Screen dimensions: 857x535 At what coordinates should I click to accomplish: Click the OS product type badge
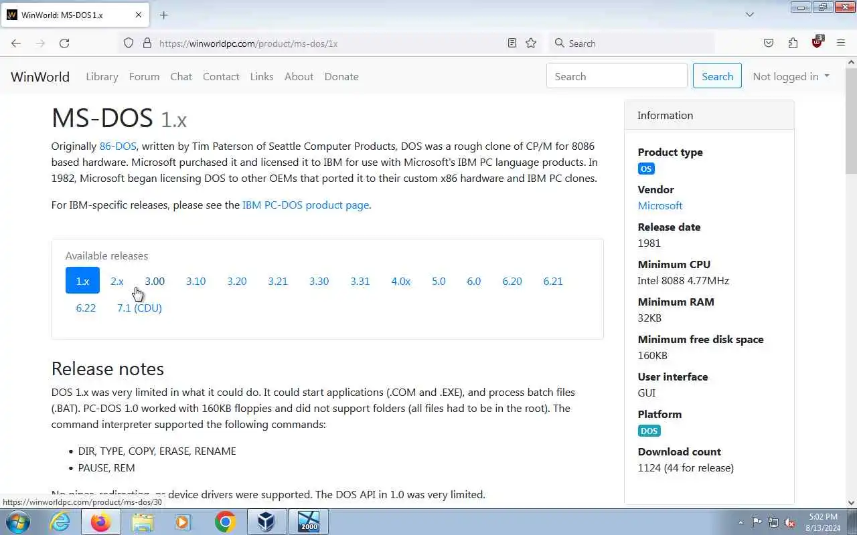pyautogui.click(x=646, y=169)
